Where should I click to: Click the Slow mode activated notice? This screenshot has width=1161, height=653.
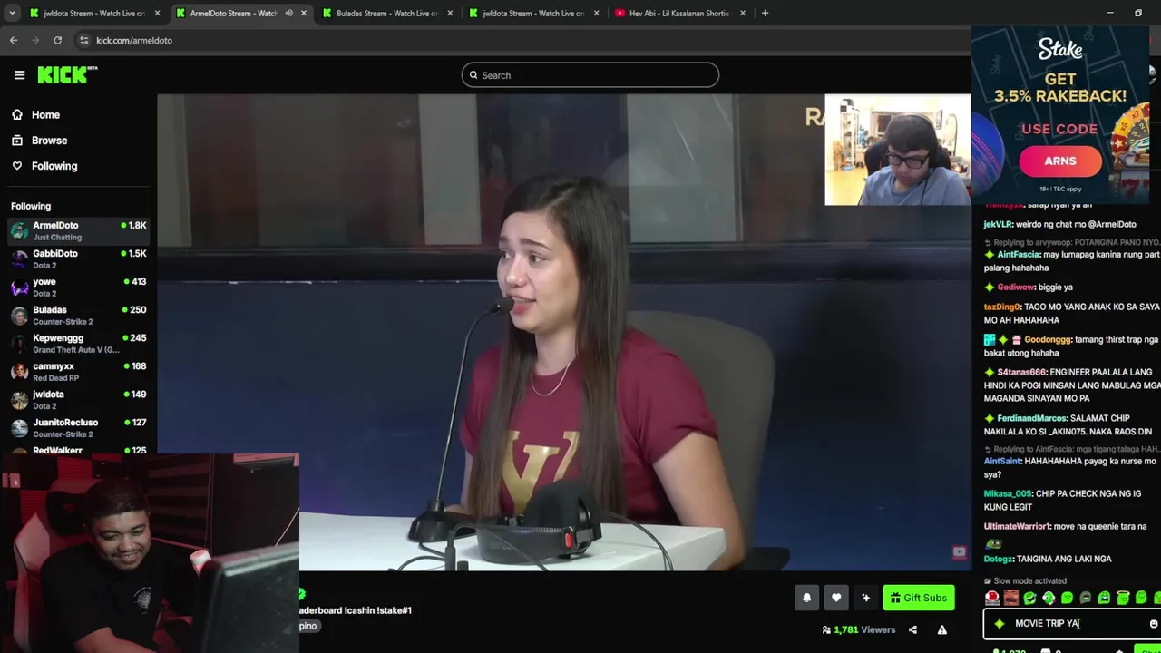click(x=1025, y=580)
